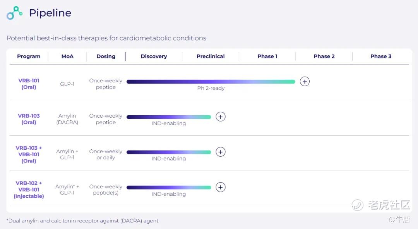The height and width of the screenshot is (229, 418).
Task: Click the VRB-103 (Oral) IND-enabling progress bar
Action: click(x=169, y=117)
